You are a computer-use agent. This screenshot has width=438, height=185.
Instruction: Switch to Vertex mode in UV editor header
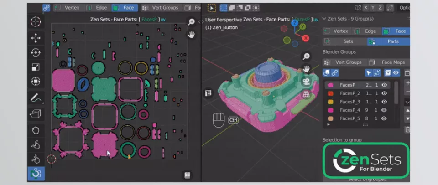point(68,8)
